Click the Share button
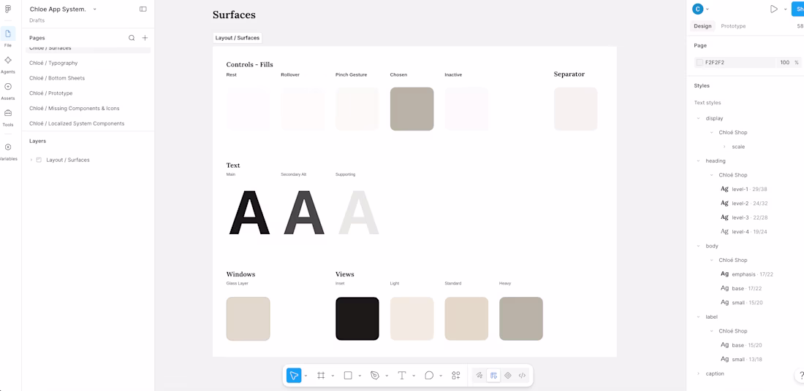The height and width of the screenshot is (391, 804). (798, 9)
